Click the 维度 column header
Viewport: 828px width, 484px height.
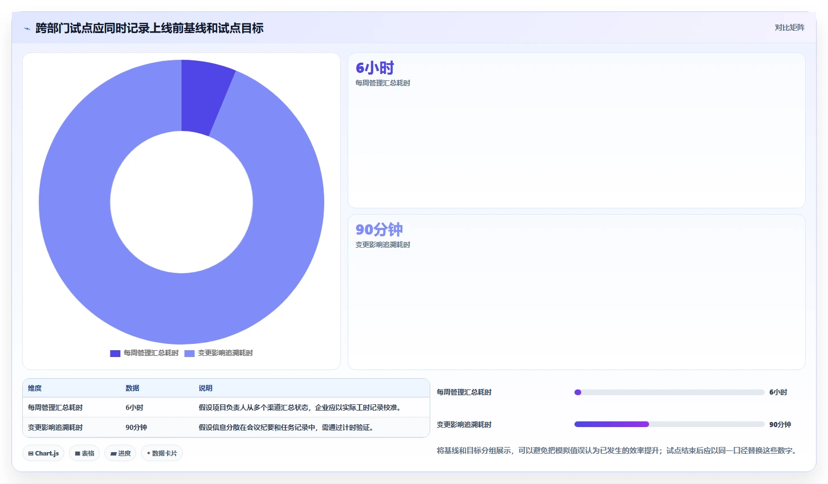click(x=35, y=388)
